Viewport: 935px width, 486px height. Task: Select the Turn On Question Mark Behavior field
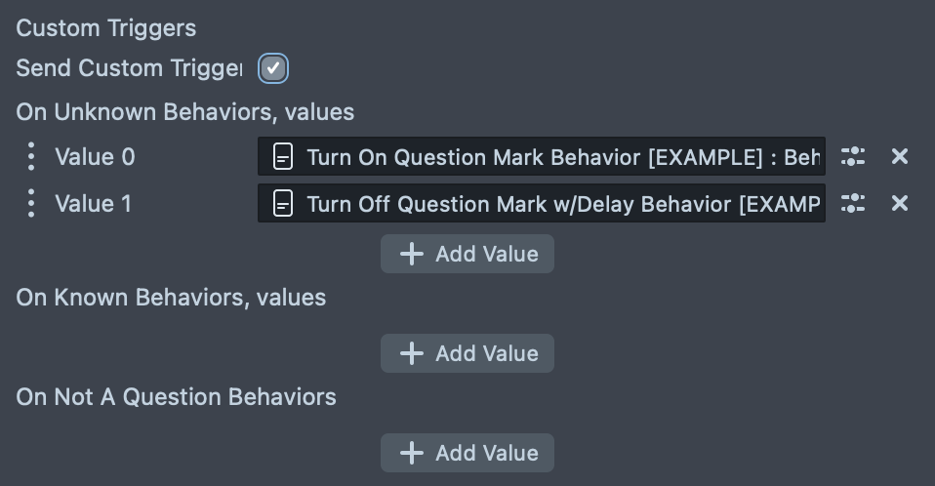coord(562,156)
